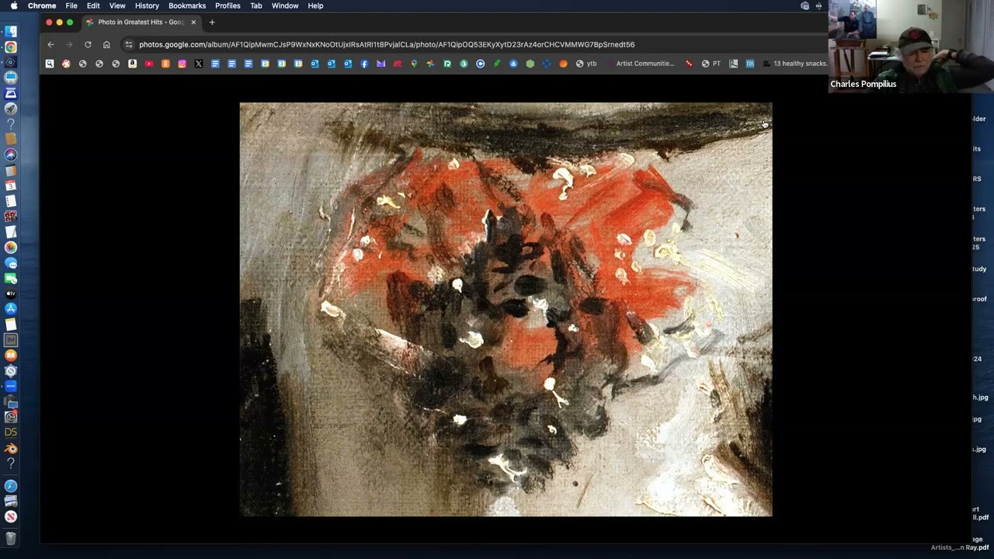Open the Instagram bookmark icon
The height and width of the screenshot is (559, 994).
click(x=182, y=64)
